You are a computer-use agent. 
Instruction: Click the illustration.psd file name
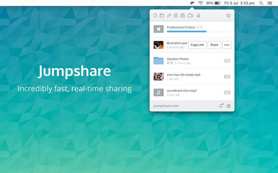pos(177,43)
